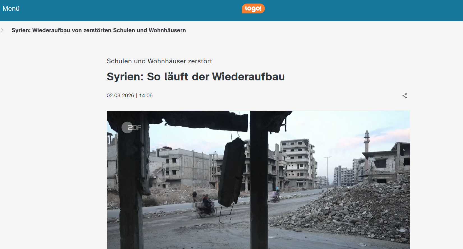Image resolution: width=463 pixels, height=249 pixels.
Task: Click the pedestrian walking along the road
Action: [194, 196]
